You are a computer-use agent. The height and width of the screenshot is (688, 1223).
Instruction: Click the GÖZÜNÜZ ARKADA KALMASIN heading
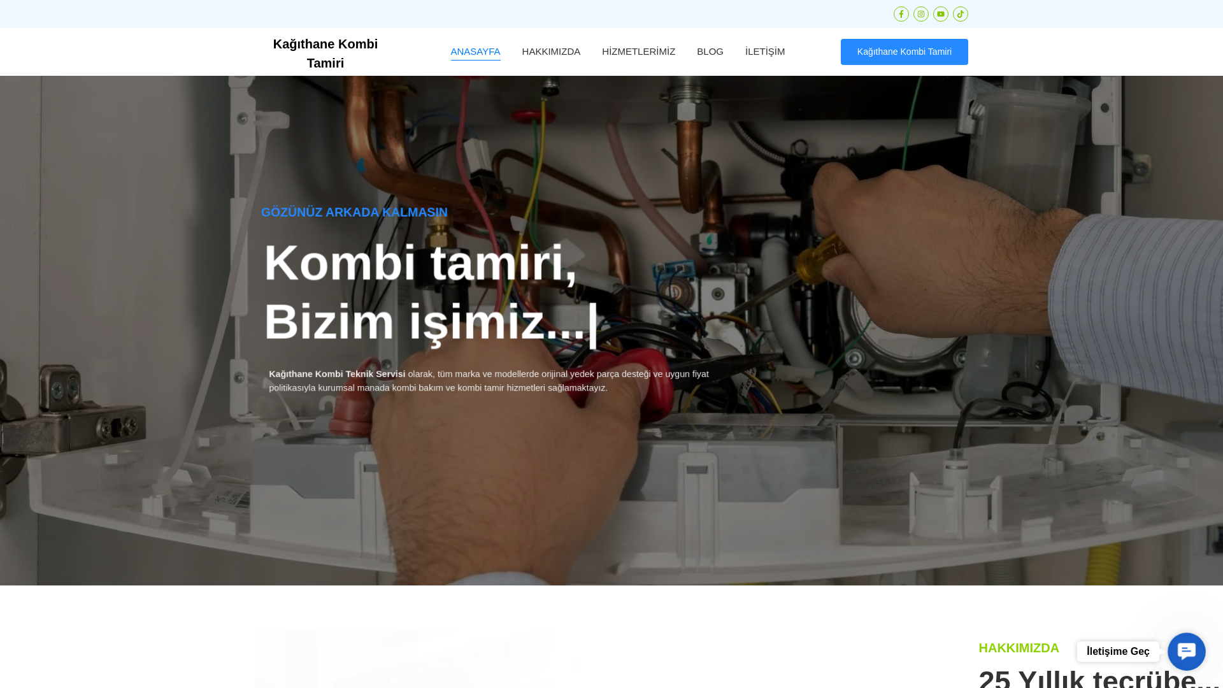(354, 212)
